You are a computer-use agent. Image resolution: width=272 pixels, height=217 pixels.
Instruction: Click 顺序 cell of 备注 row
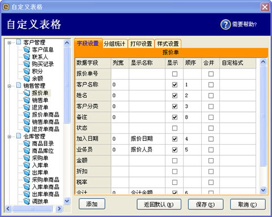click(x=192, y=118)
